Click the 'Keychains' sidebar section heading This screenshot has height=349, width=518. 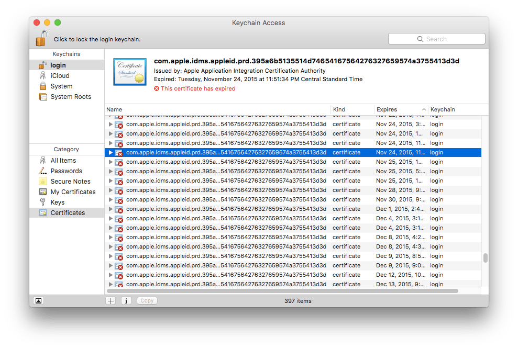point(67,54)
